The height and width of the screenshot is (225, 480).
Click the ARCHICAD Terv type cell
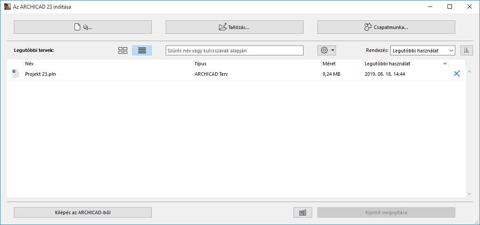(x=210, y=74)
